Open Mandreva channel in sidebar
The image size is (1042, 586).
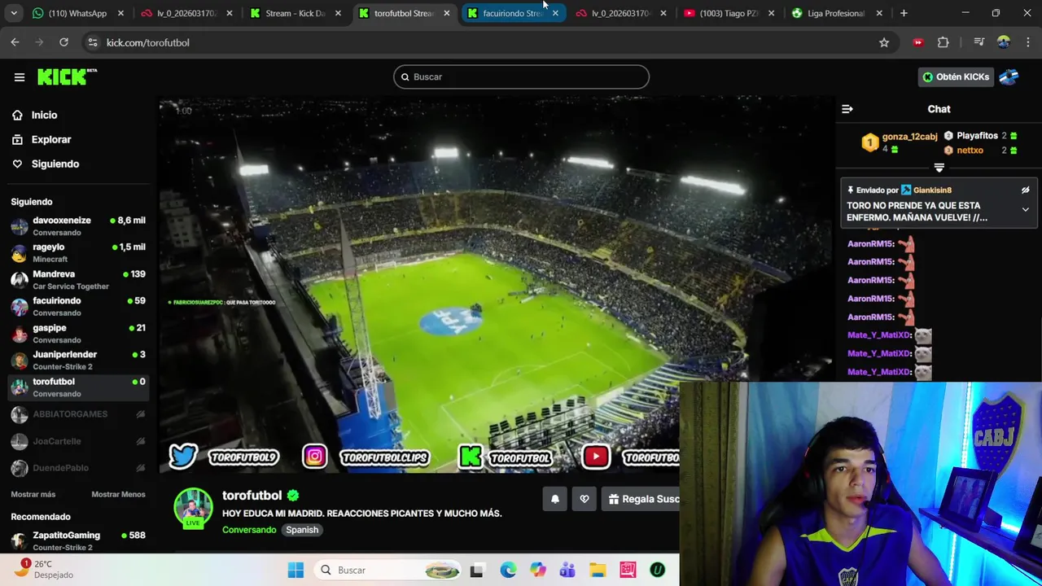point(78,280)
